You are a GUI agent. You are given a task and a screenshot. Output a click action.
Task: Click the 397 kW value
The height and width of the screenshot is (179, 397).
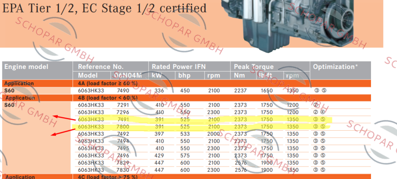[159, 134]
